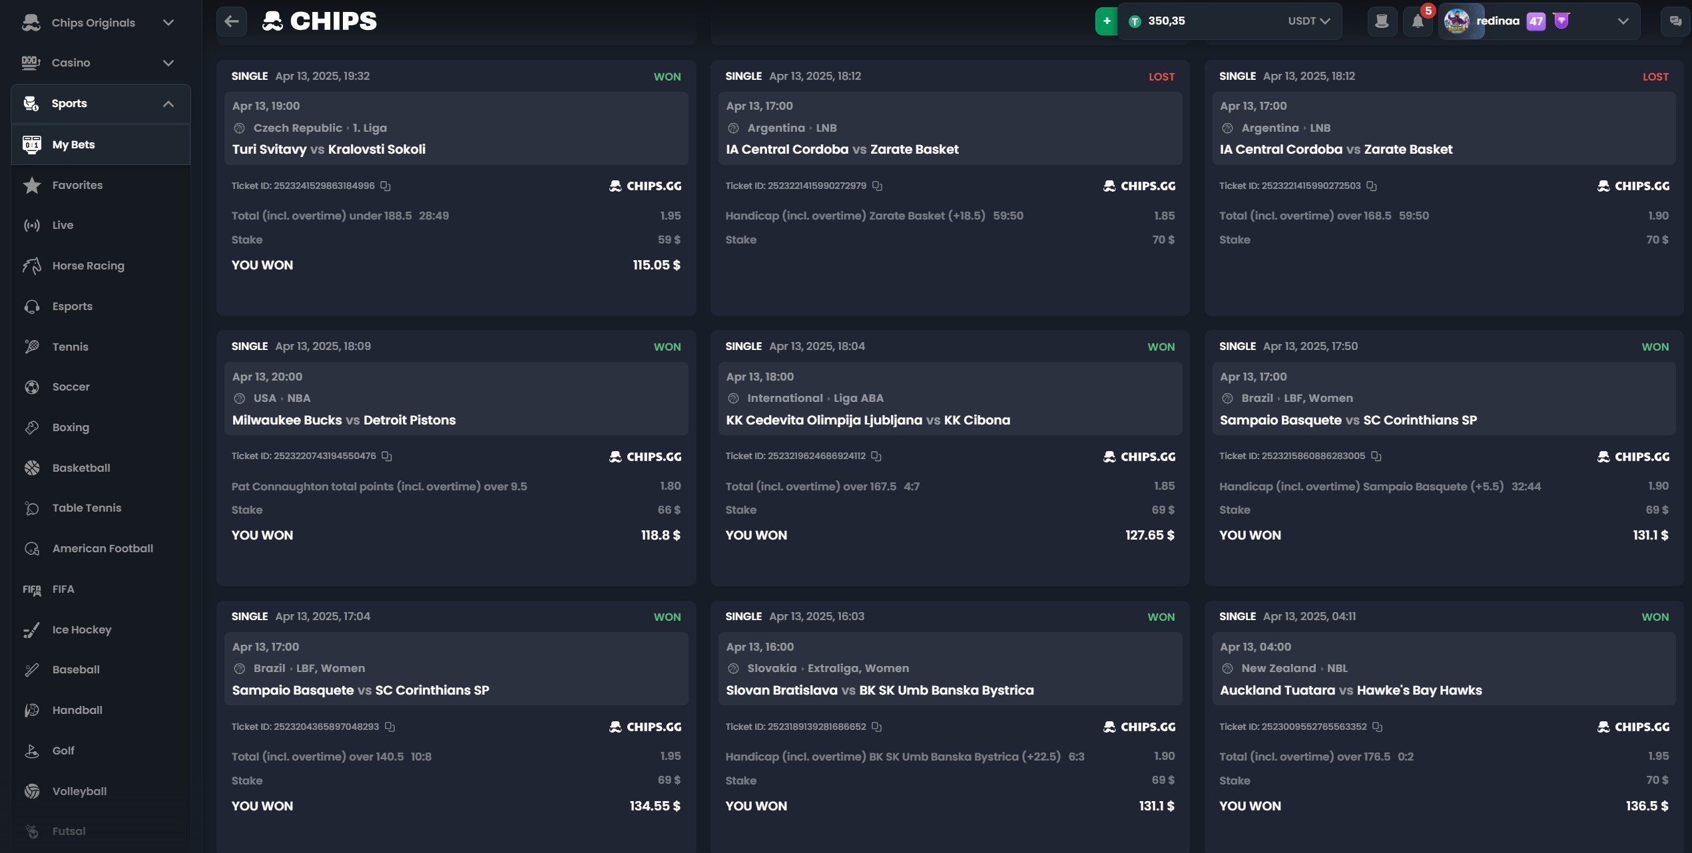The width and height of the screenshot is (1692, 853).
Task: Copy ticket ID ending 272979
Action: point(877,186)
